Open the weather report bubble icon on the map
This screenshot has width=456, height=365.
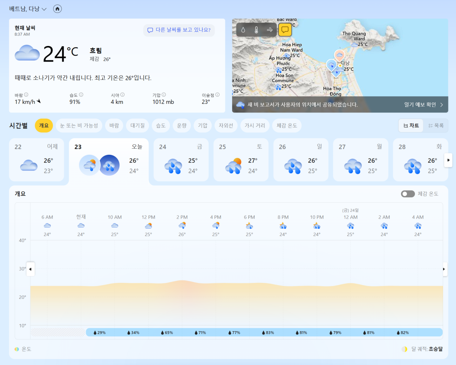(285, 30)
